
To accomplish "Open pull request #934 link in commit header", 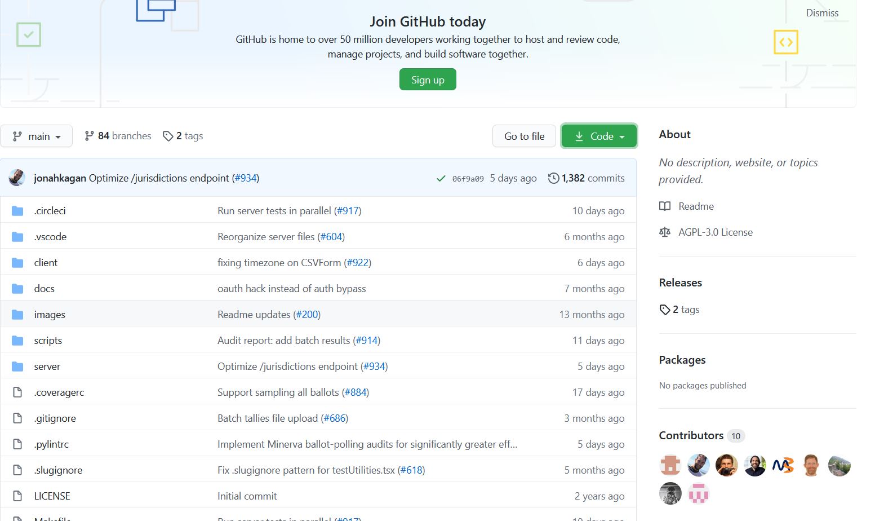I will 246,178.
